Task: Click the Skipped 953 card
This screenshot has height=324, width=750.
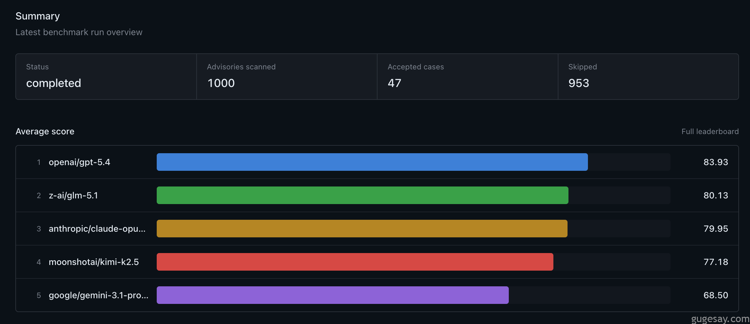Action: (x=648, y=77)
